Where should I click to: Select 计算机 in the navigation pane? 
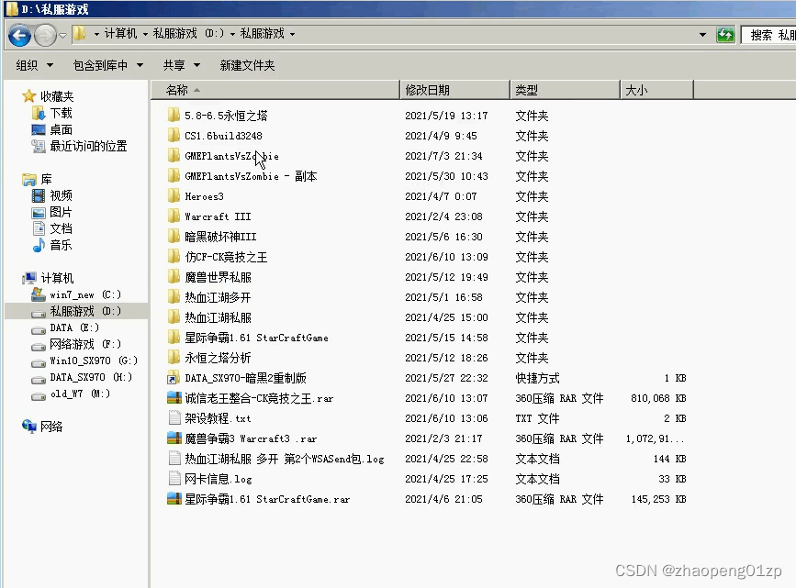point(57,278)
